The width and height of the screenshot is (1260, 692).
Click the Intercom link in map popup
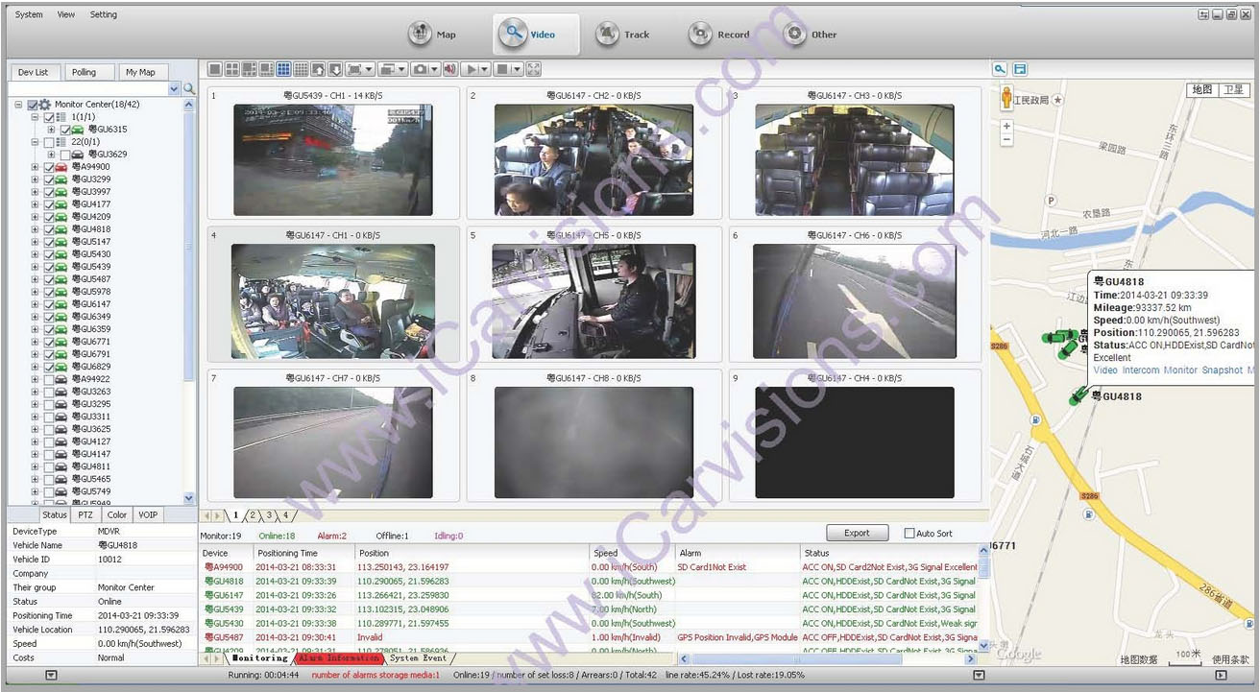[1140, 370]
